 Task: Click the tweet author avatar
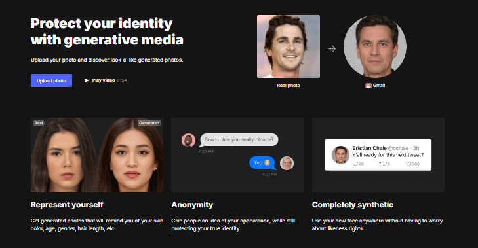[x=340, y=155]
